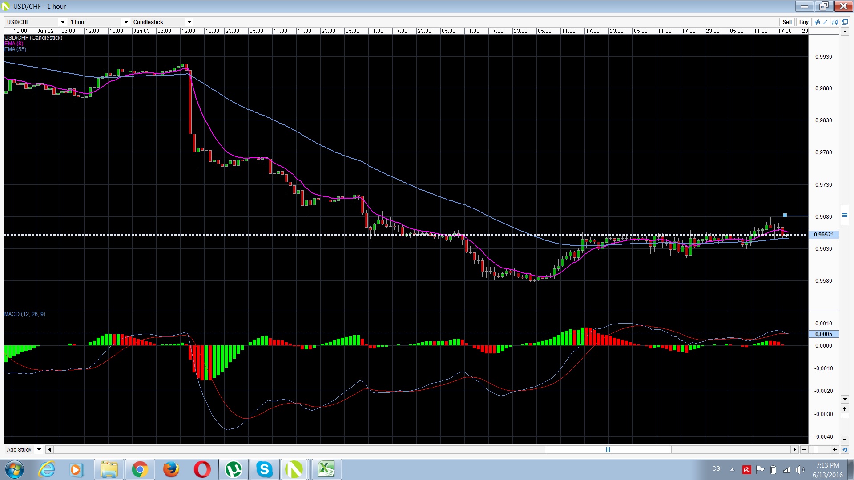The width and height of the screenshot is (854, 480).
Task: Zoom in vertically with right plus button
Action: [845, 409]
